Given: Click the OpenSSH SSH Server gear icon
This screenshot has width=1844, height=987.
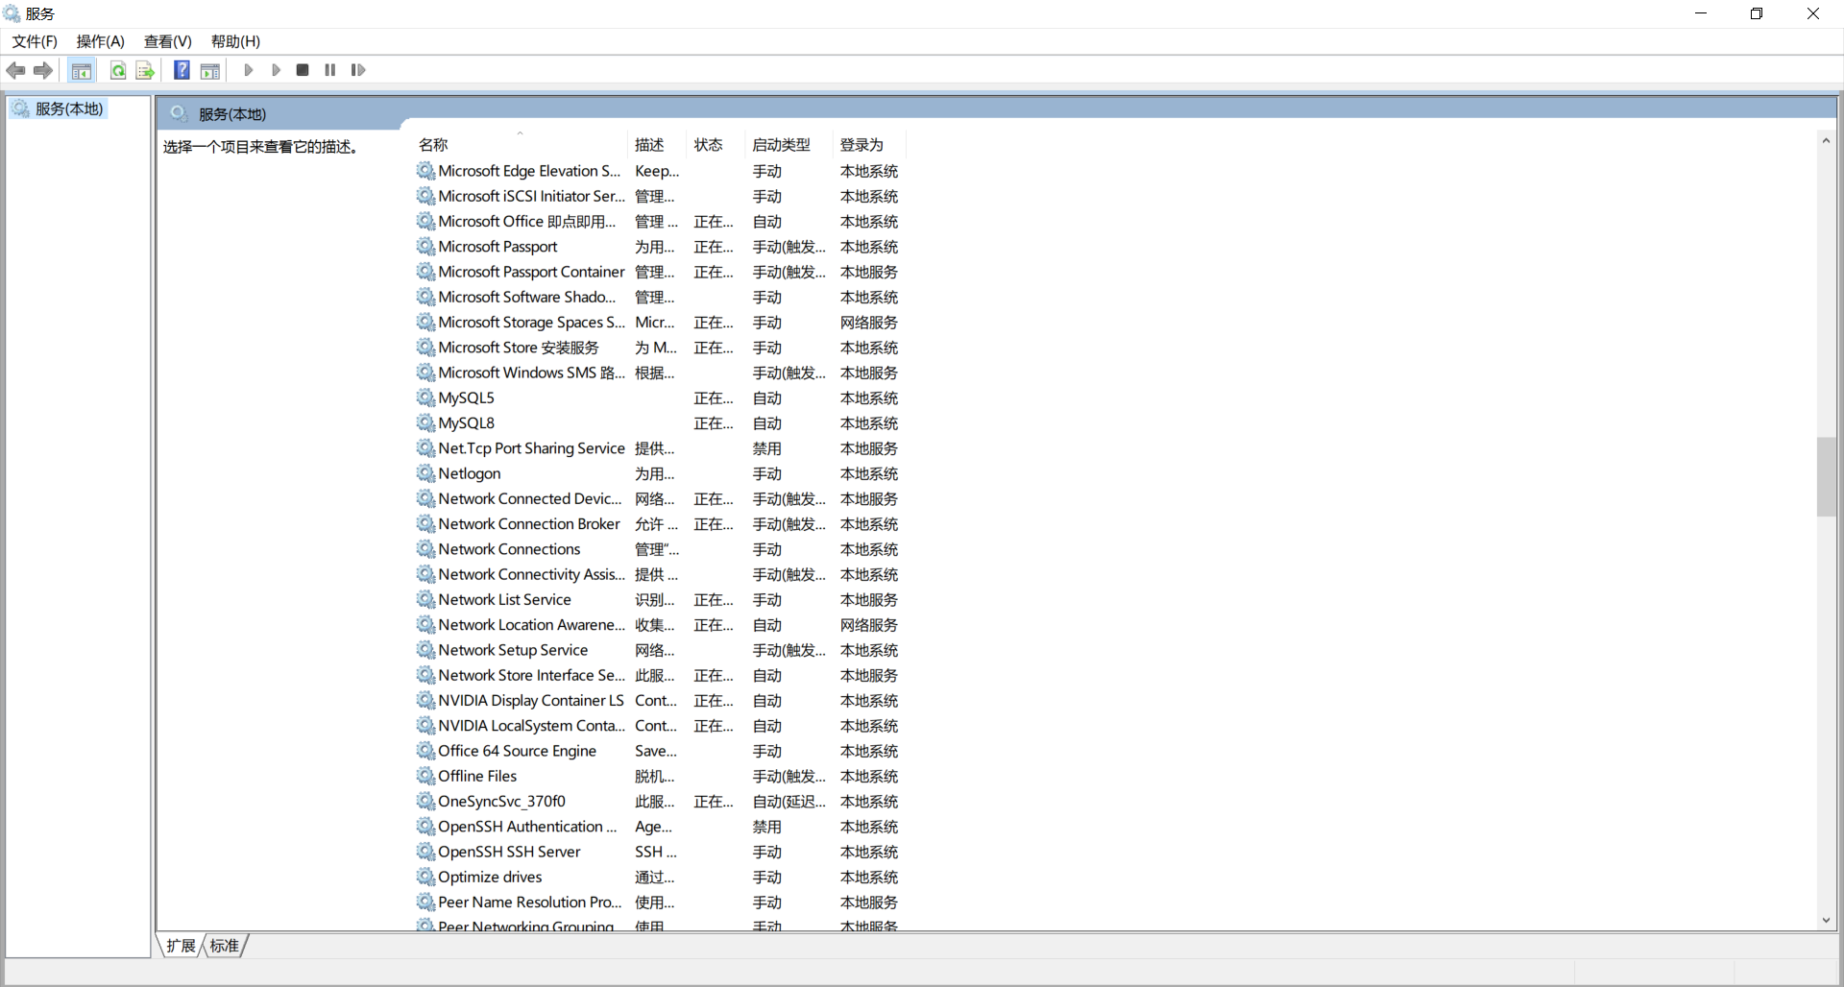Looking at the screenshot, I should coord(425,852).
